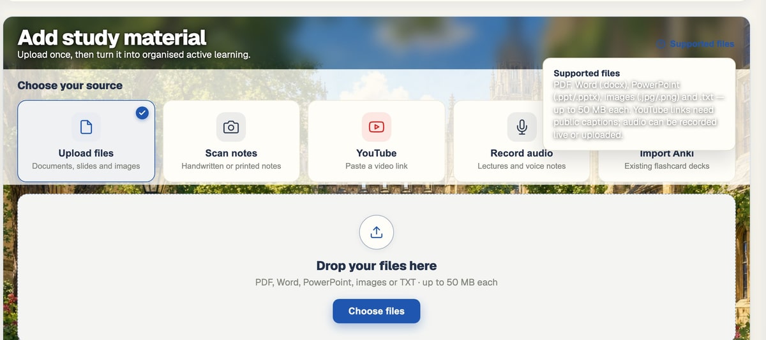Click 'Handwritten or printed notes' description
The height and width of the screenshot is (340, 766).
[x=231, y=166]
